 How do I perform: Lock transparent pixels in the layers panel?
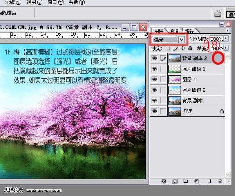[168, 48]
